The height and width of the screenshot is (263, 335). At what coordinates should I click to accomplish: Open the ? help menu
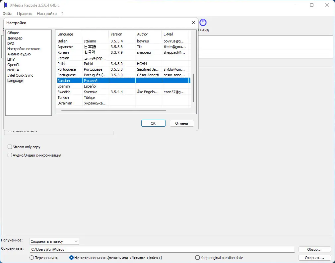click(x=62, y=14)
